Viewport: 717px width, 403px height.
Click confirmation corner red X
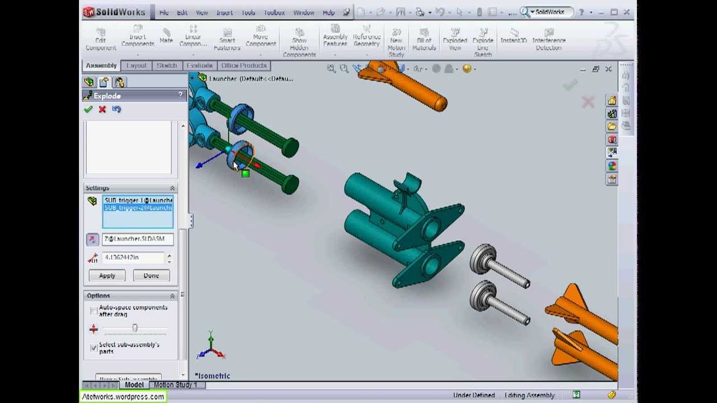588,102
